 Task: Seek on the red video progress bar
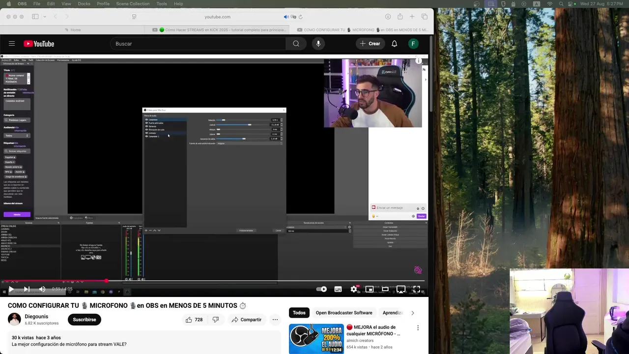click(x=214, y=281)
